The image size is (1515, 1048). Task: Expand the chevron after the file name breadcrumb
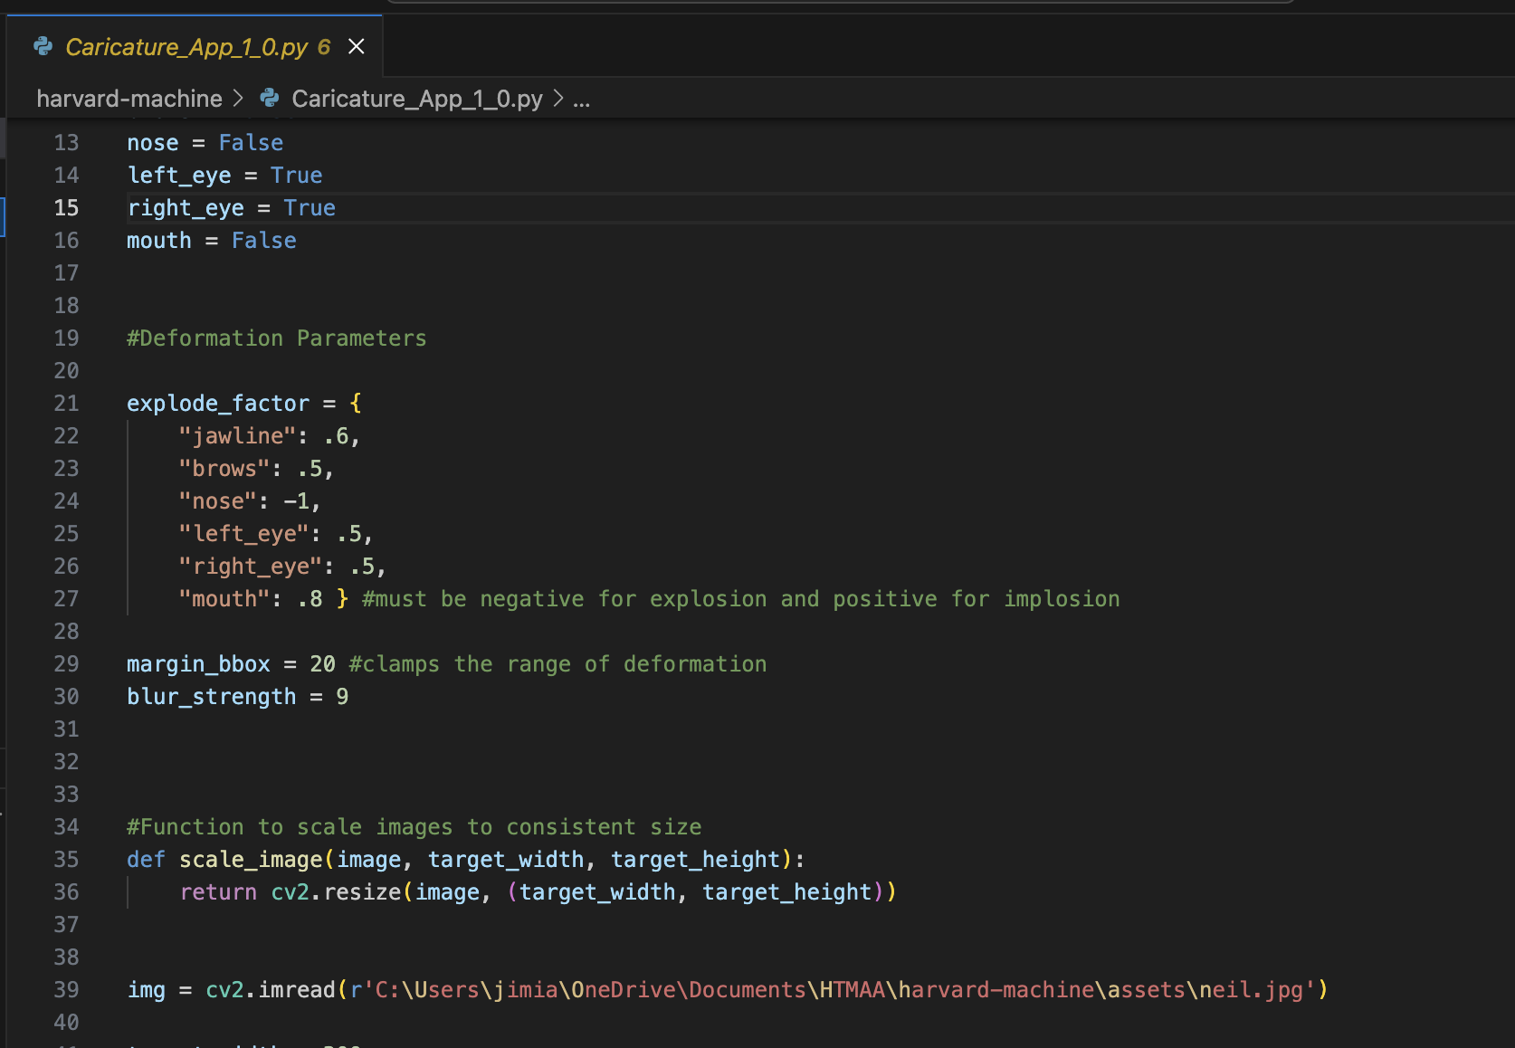click(558, 98)
